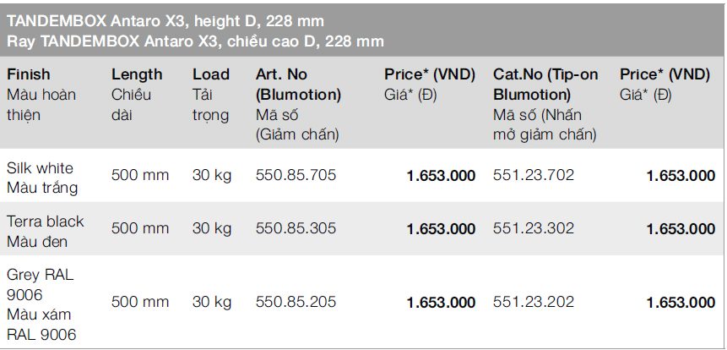Select the Finish column header

click(x=29, y=74)
